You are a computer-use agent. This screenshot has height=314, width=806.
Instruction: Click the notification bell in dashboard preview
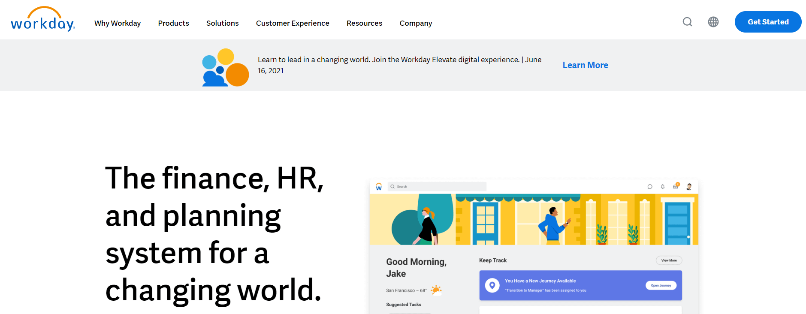pos(663,187)
